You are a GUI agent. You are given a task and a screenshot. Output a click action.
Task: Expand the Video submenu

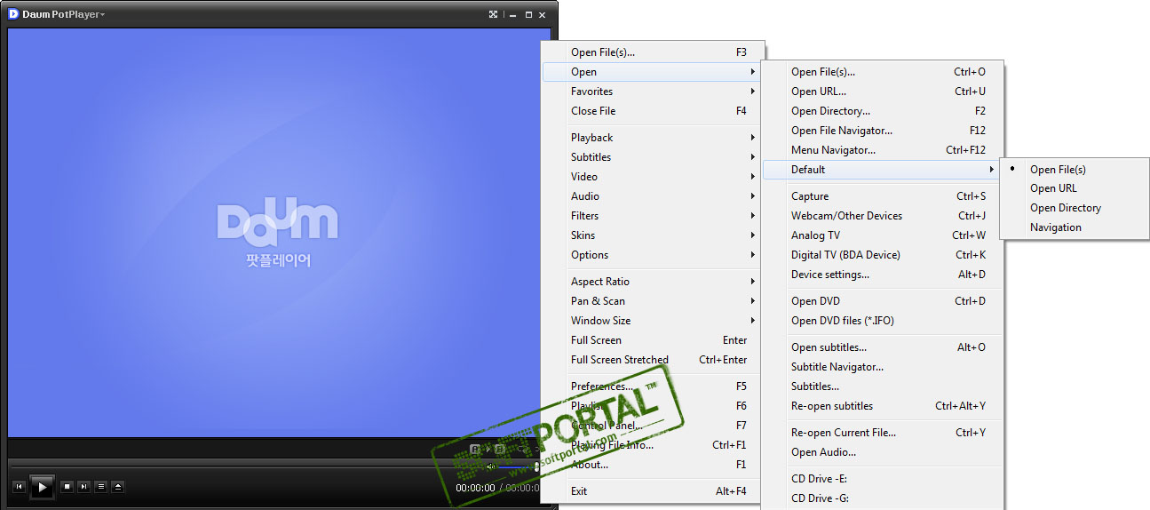[653, 177]
